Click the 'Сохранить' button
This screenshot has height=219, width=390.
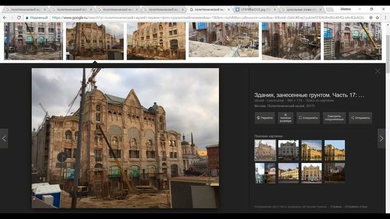[308, 118]
